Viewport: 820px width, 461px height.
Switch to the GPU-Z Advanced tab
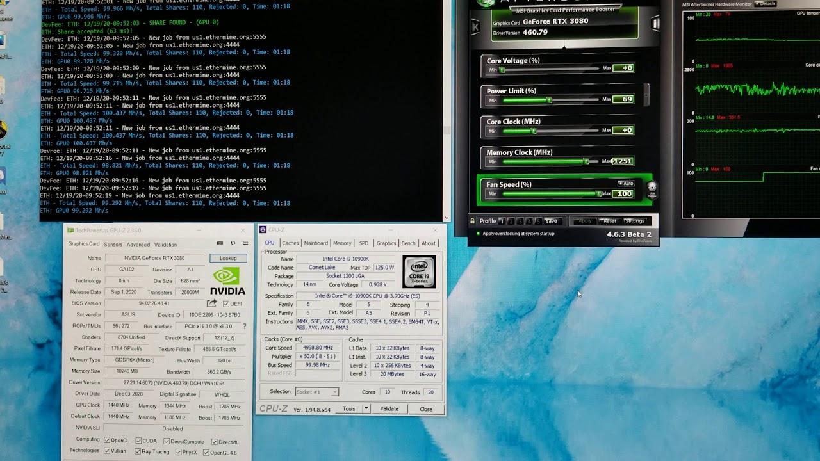point(138,245)
